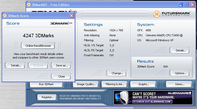Start the benchmark with Run 3DMark
Viewport: 197px width, 109px height.
tap(46, 84)
